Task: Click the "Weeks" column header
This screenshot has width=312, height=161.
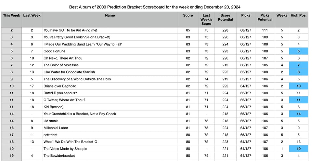Action: click(282, 15)
